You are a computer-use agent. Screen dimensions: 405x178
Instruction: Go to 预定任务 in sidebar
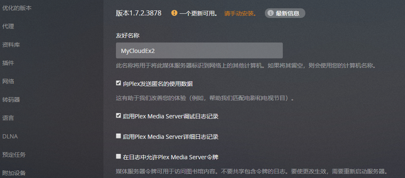[14, 155]
